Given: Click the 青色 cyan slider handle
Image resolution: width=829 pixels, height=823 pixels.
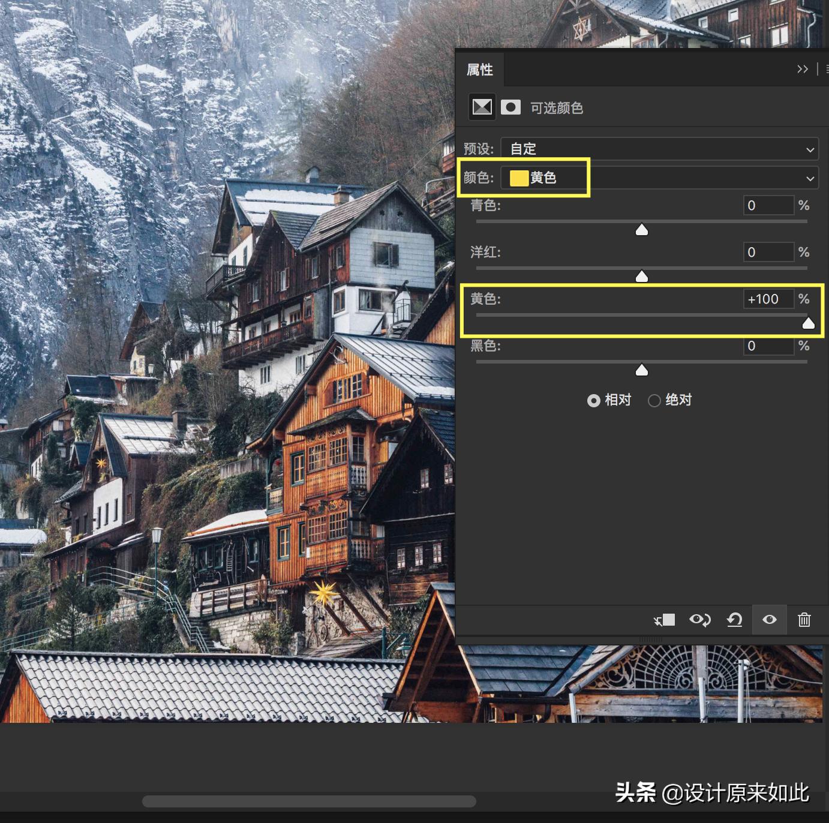Looking at the screenshot, I should (x=642, y=230).
